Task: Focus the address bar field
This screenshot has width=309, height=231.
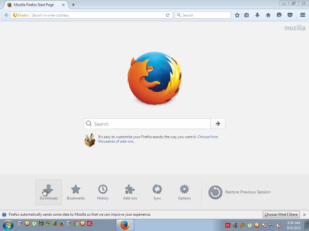Action: pyautogui.click(x=97, y=15)
